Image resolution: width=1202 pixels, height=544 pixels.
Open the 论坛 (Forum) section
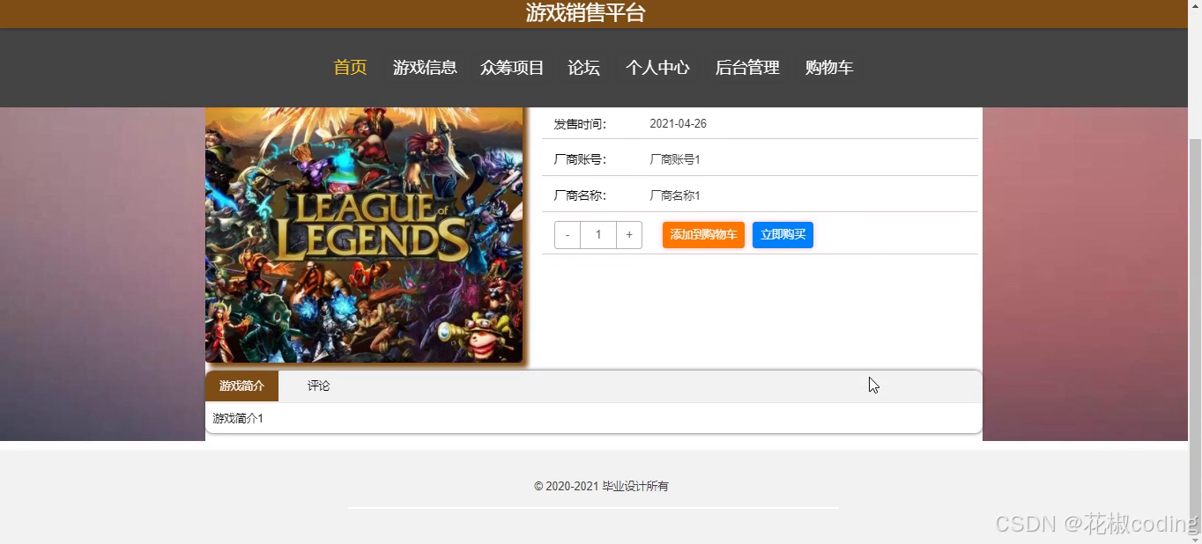583,67
